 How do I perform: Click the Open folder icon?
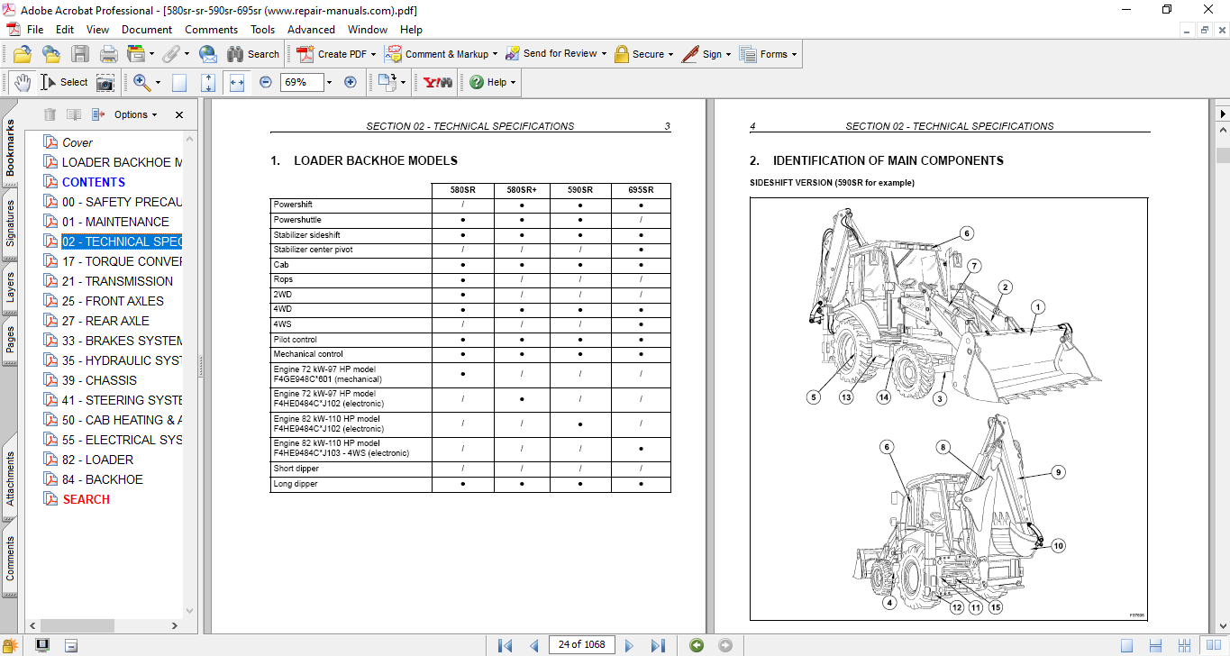click(x=23, y=54)
